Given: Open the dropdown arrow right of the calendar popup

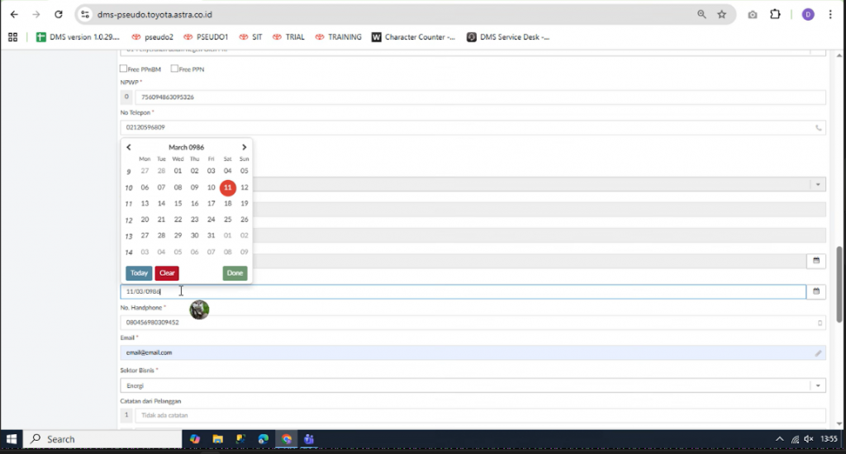Looking at the screenshot, I should tap(817, 185).
